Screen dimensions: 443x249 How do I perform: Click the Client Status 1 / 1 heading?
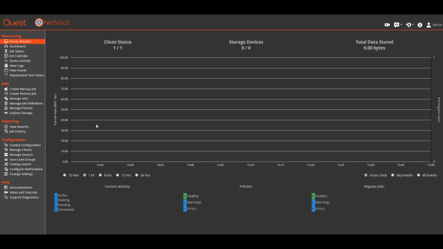click(118, 45)
